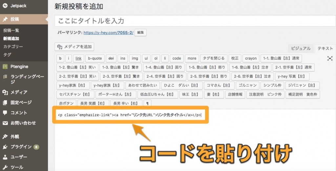The width and height of the screenshot is (336, 171).
Task: Click 店舗情報 button
Action: 235,94
